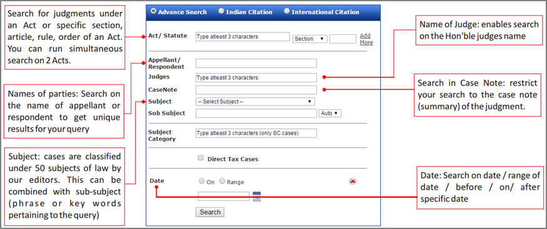Focus the Sub Subject text box
The width and height of the screenshot is (547, 229).
(256, 114)
